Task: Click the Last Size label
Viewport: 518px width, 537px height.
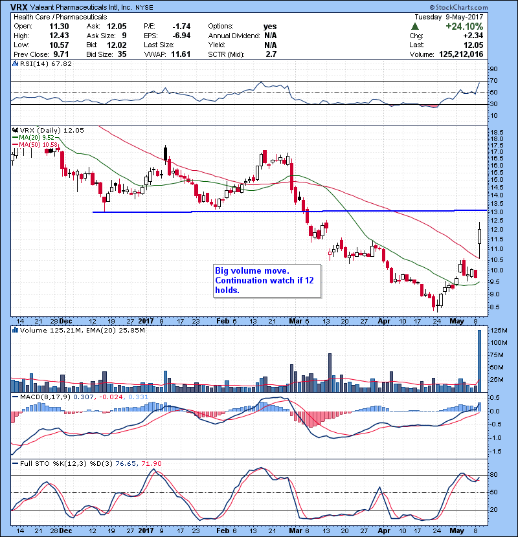Action: click(x=159, y=45)
